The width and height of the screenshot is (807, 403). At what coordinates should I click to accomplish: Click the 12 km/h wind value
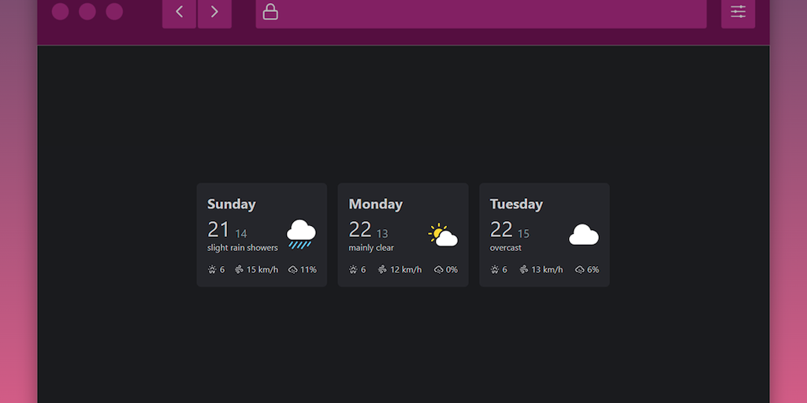(x=406, y=269)
